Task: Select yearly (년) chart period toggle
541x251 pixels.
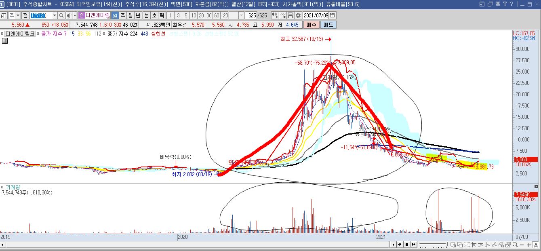Action: (x=137, y=15)
